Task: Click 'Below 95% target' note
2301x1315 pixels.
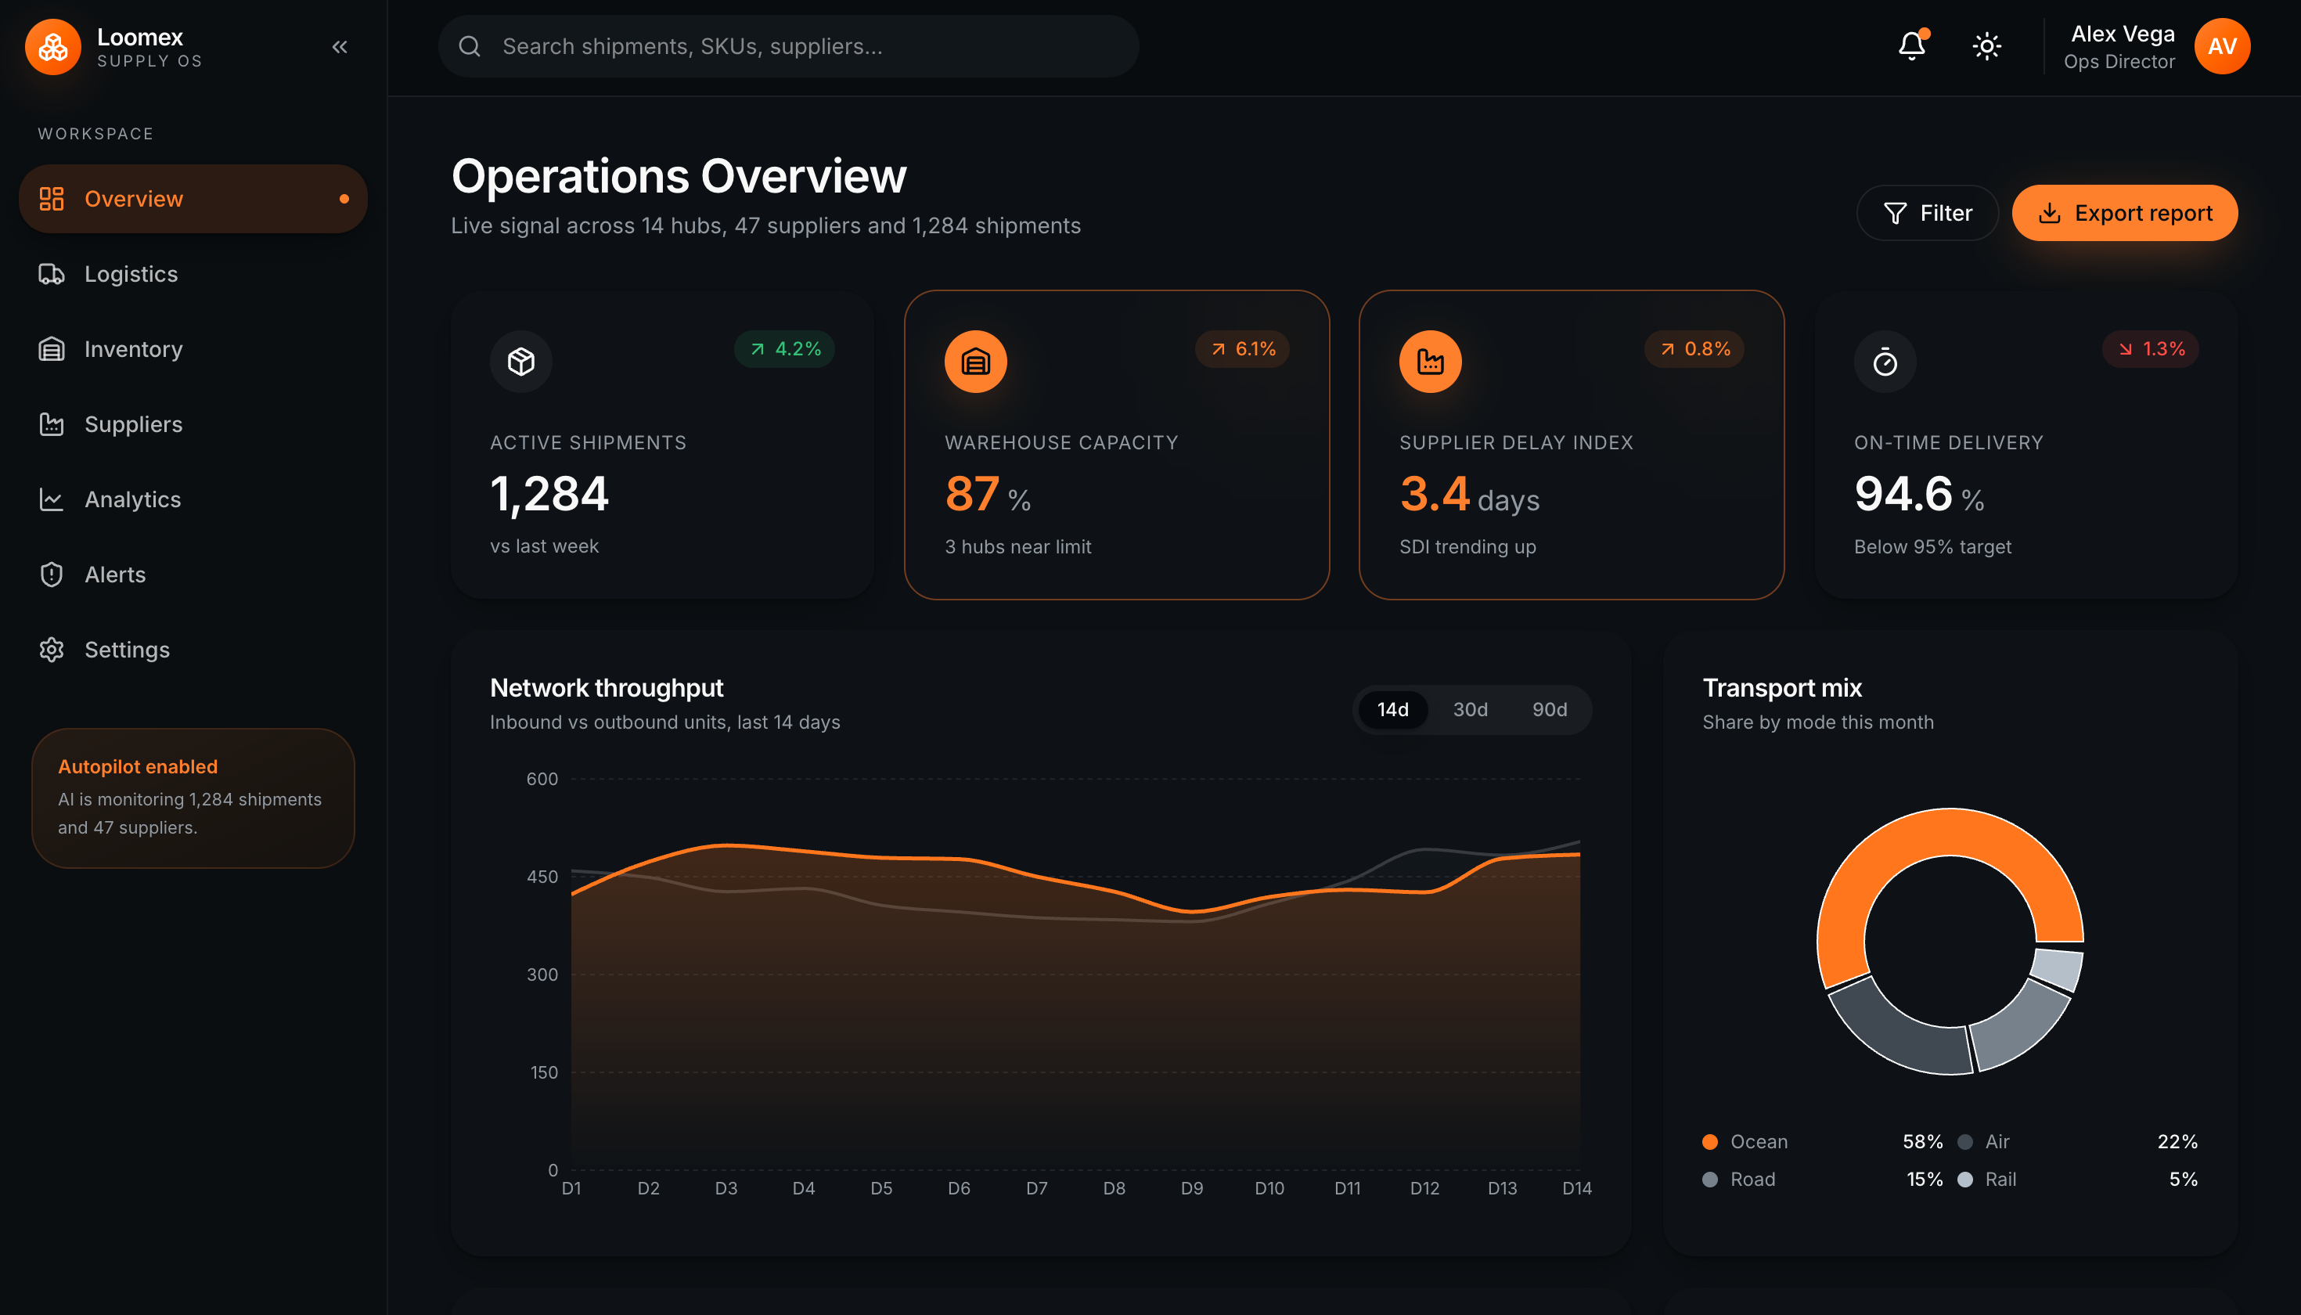Action: click(x=1932, y=546)
